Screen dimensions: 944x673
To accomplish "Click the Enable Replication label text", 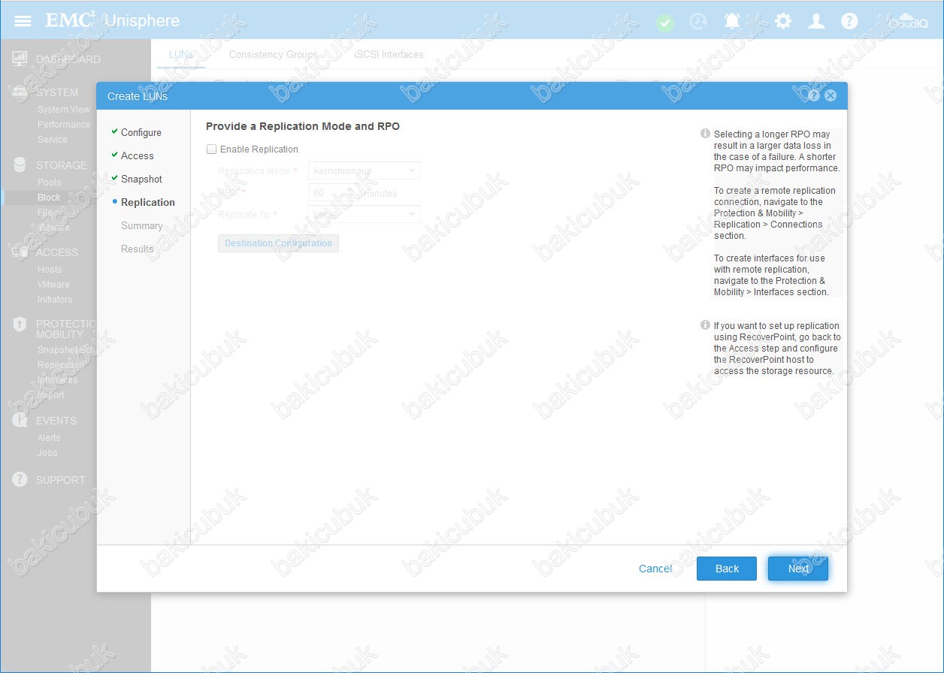I will (259, 149).
